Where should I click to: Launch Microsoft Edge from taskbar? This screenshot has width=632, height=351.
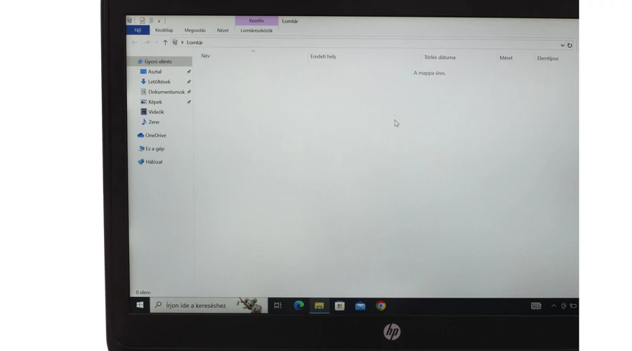tap(298, 305)
